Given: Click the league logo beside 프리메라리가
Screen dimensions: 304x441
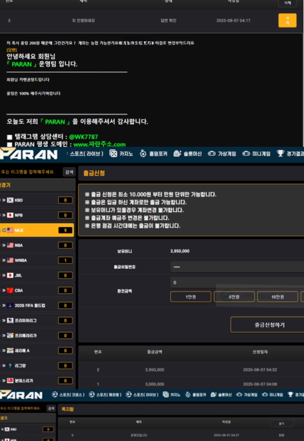Looking at the screenshot, I should click(x=10, y=336).
